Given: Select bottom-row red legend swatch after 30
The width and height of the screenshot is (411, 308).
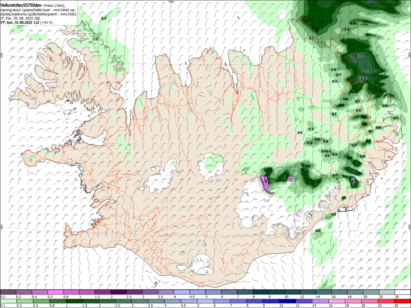Looking at the screenshot, I should [402, 301].
